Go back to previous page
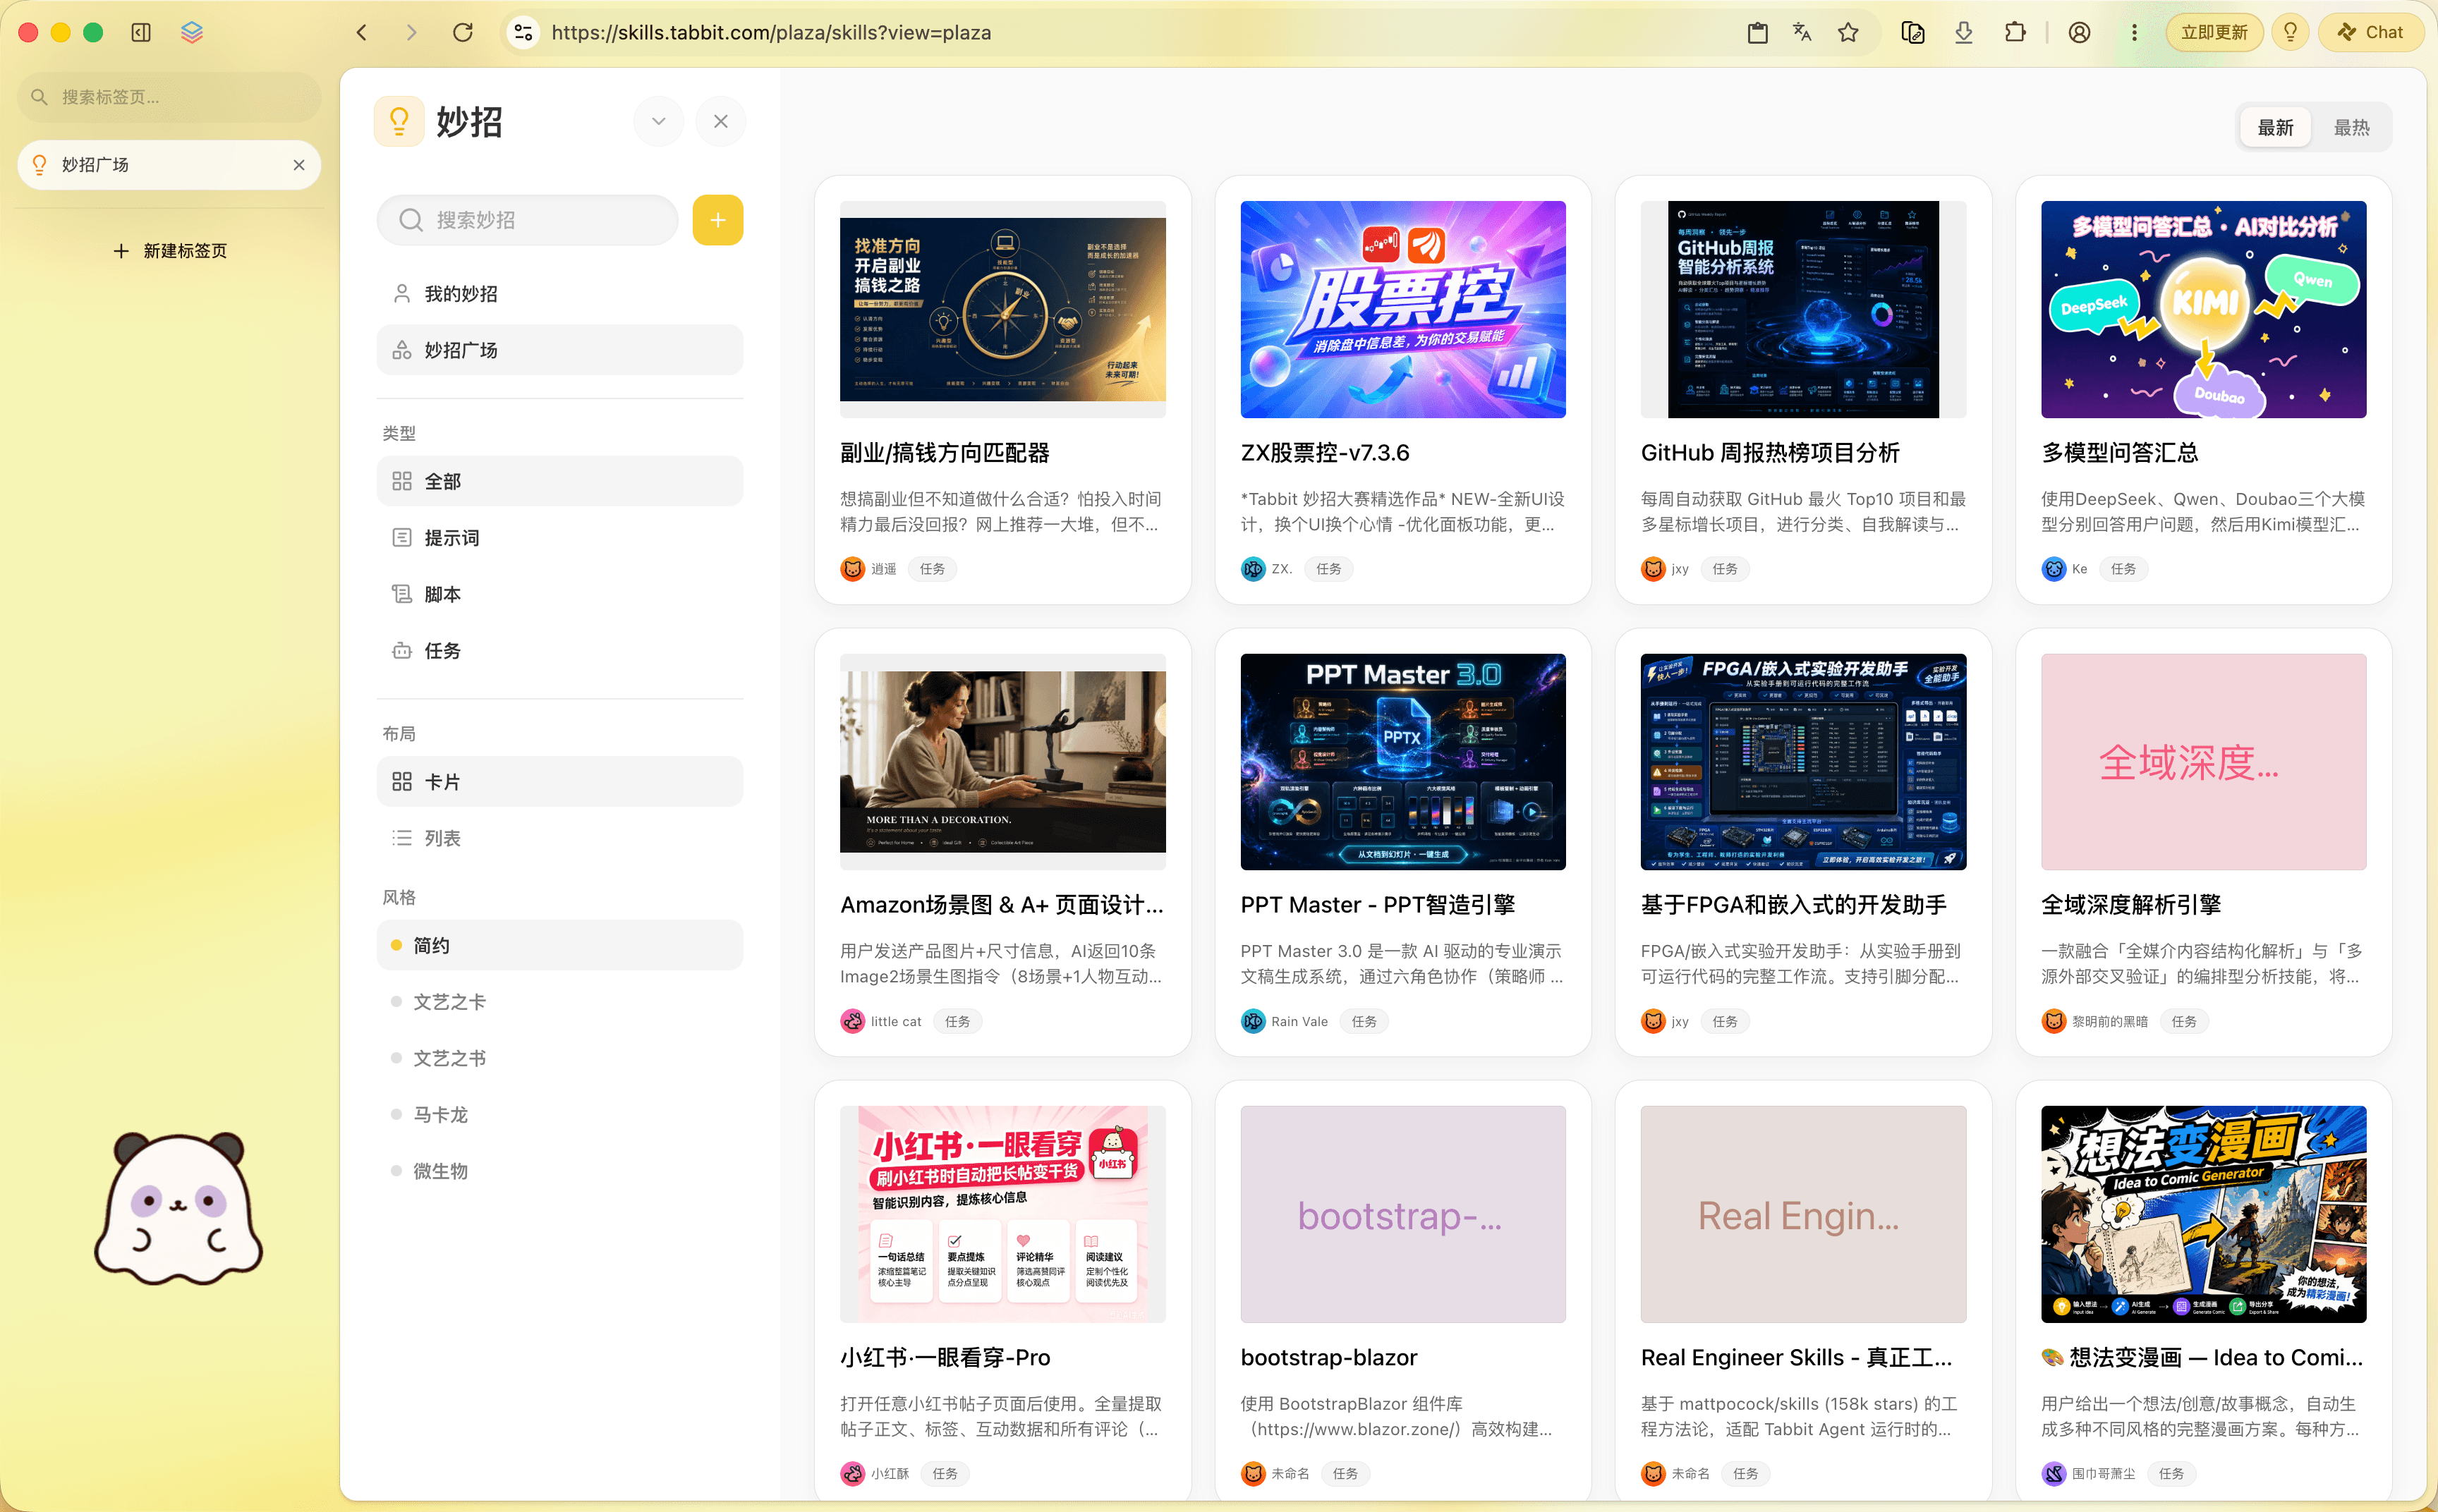Screen dimensions: 2438x1512 [362, 32]
